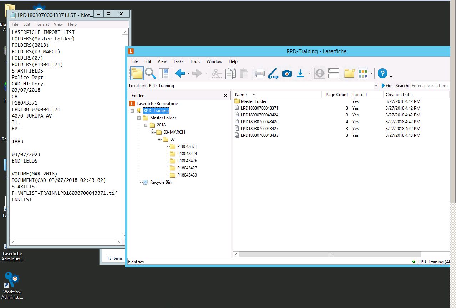Image resolution: width=456 pixels, height=308 pixels.
Task: Collapse the Master Folder tree node
Action: [x=139, y=118]
